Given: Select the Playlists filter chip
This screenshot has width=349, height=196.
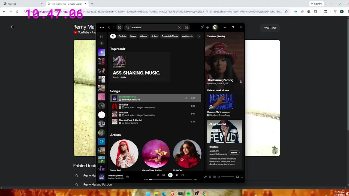Looking at the screenshot, I should (122, 36).
